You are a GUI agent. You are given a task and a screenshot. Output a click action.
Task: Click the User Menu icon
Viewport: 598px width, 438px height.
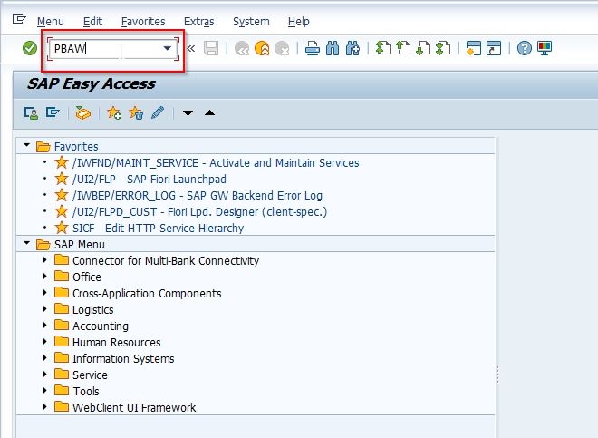(31, 113)
